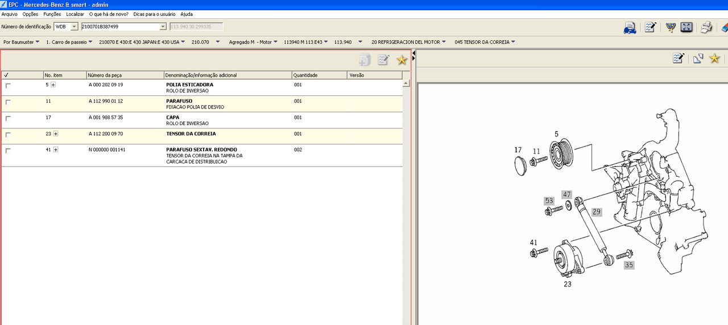Click the favorites star above the diagram
The height and width of the screenshot is (325, 728).
click(x=715, y=58)
